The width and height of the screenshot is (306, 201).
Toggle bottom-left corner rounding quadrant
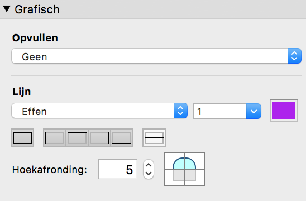coord(174,178)
